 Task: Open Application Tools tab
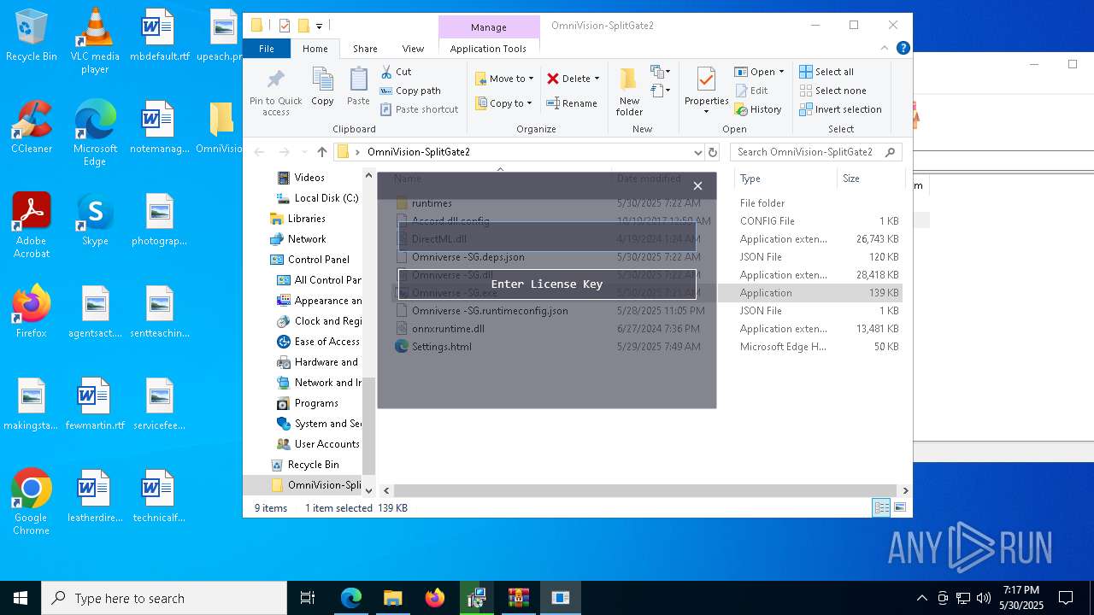click(x=488, y=49)
